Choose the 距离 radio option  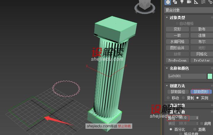195,130
